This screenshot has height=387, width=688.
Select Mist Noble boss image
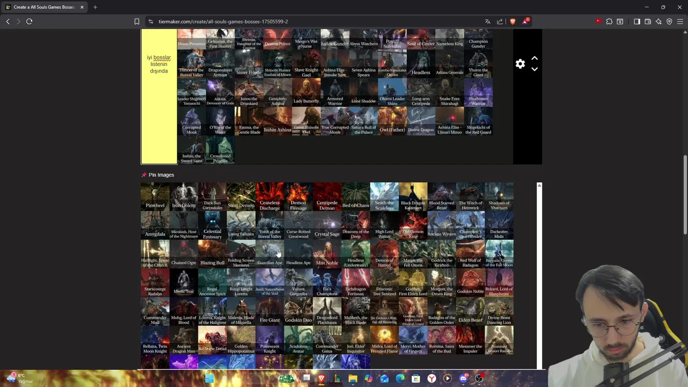click(x=327, y=254)
